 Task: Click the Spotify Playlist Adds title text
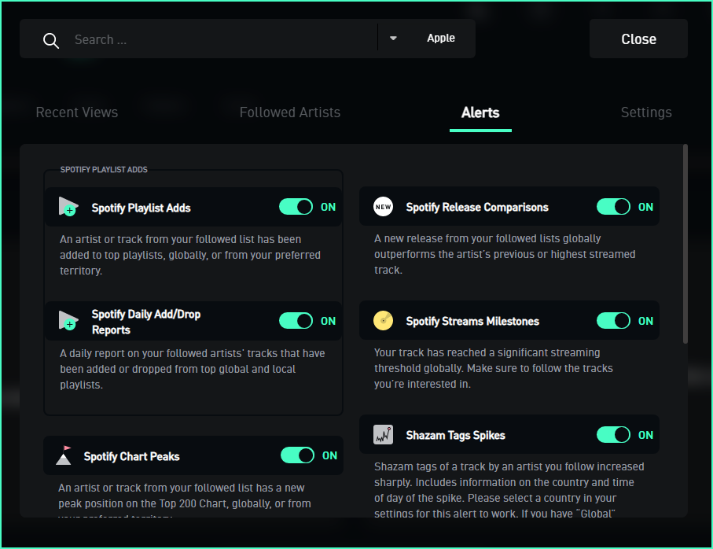click(x=141, y=208)
